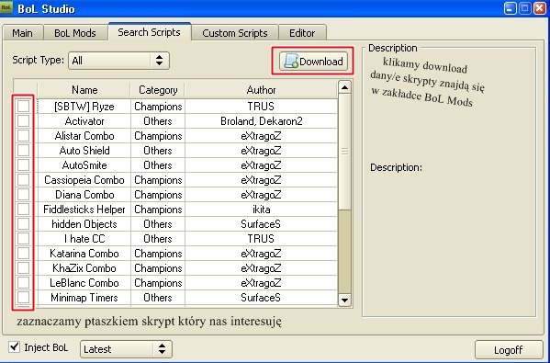
Task: Click the 'SurfaceS' author of hidden Objects
Action: [261, 224]
